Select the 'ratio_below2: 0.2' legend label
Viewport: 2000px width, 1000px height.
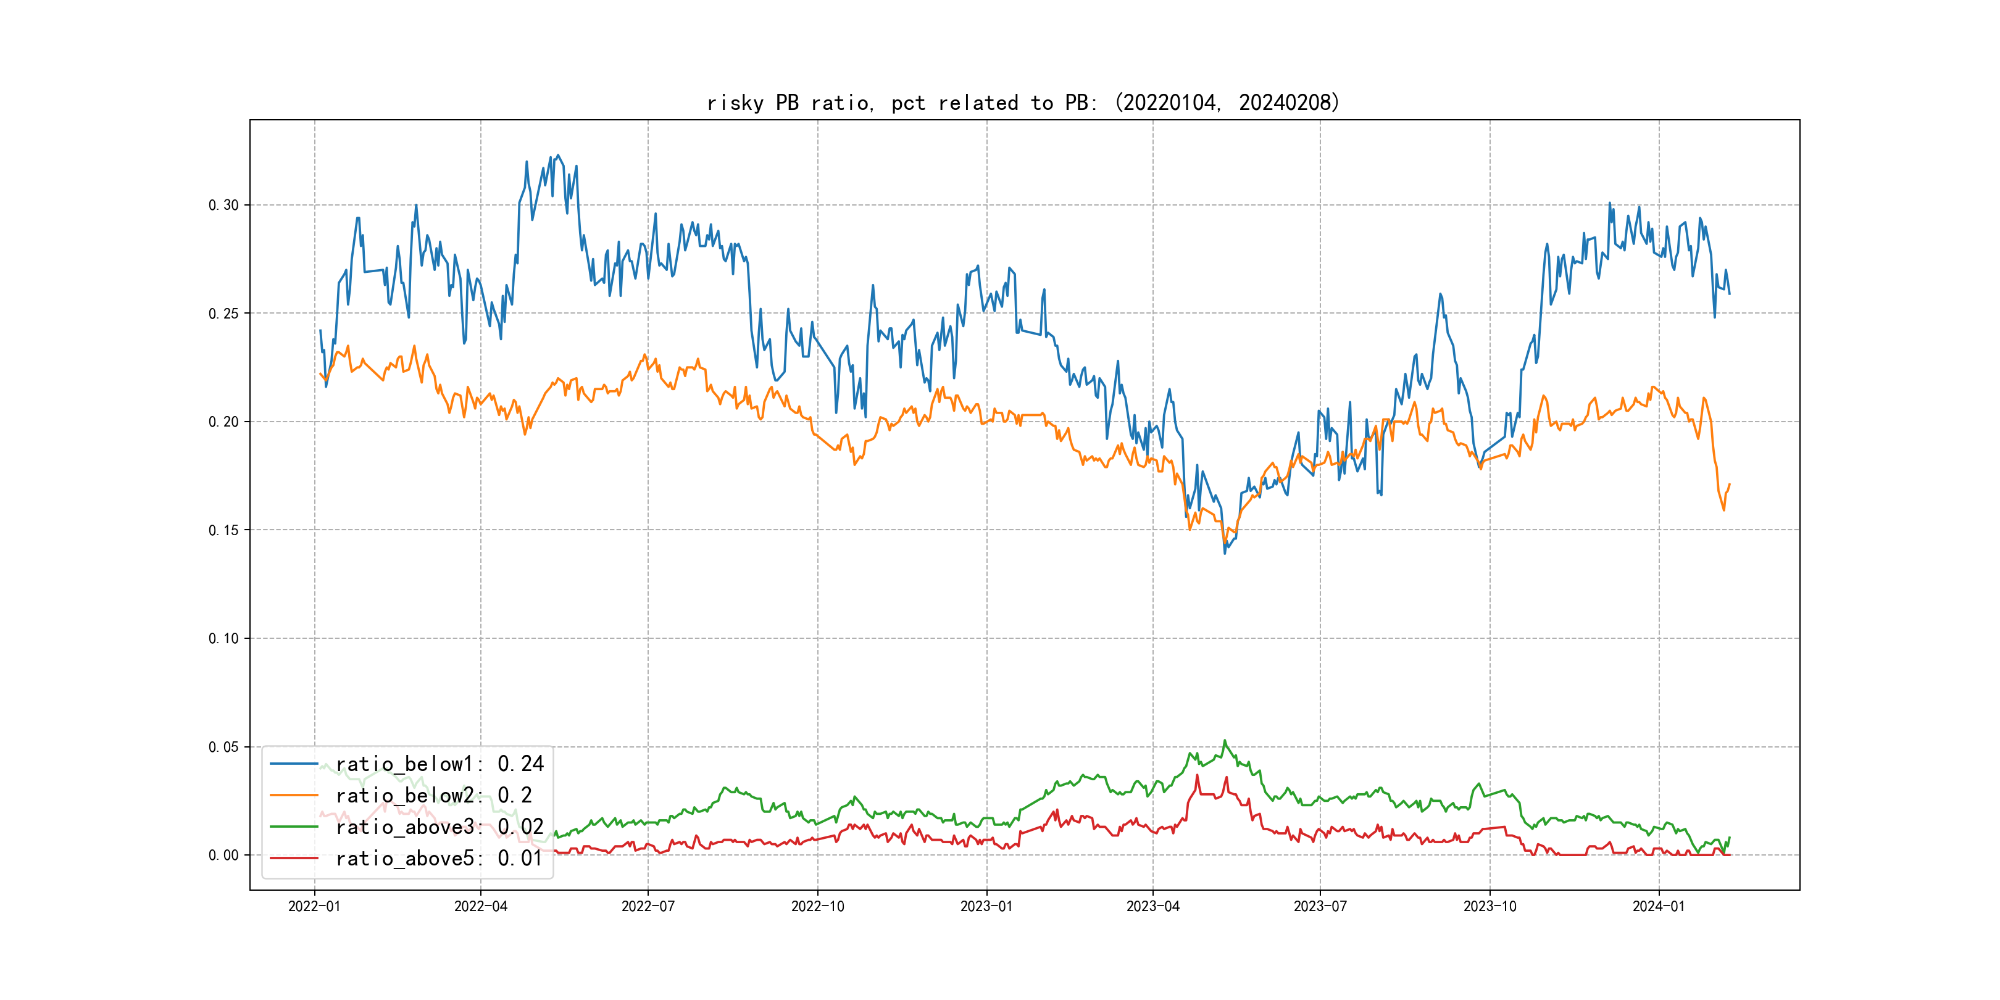click(x=433, y=795)
